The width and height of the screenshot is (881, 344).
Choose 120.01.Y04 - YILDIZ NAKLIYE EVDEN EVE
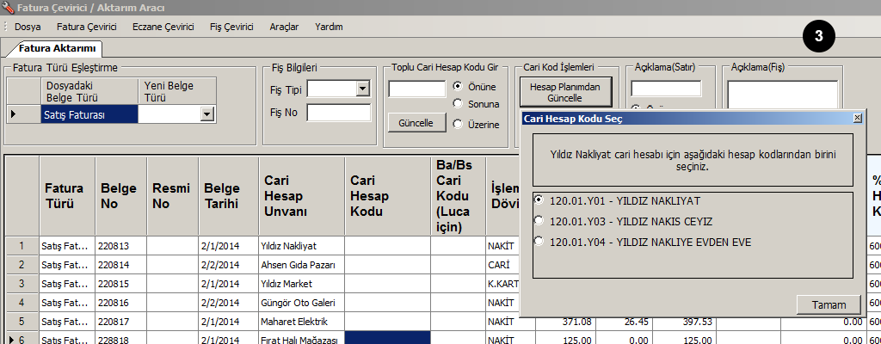[539, 242]
